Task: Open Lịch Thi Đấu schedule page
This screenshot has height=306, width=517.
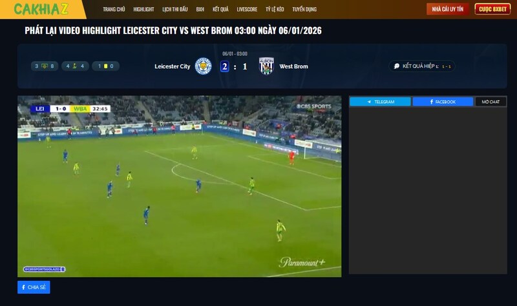Action: 174,10
